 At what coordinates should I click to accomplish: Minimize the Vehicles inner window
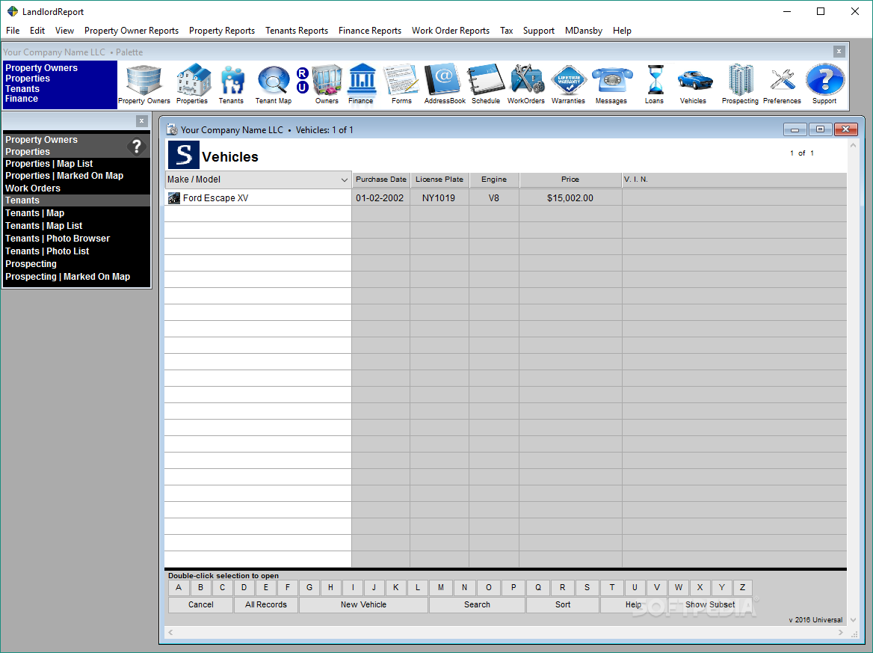click(x=795, y=130)
